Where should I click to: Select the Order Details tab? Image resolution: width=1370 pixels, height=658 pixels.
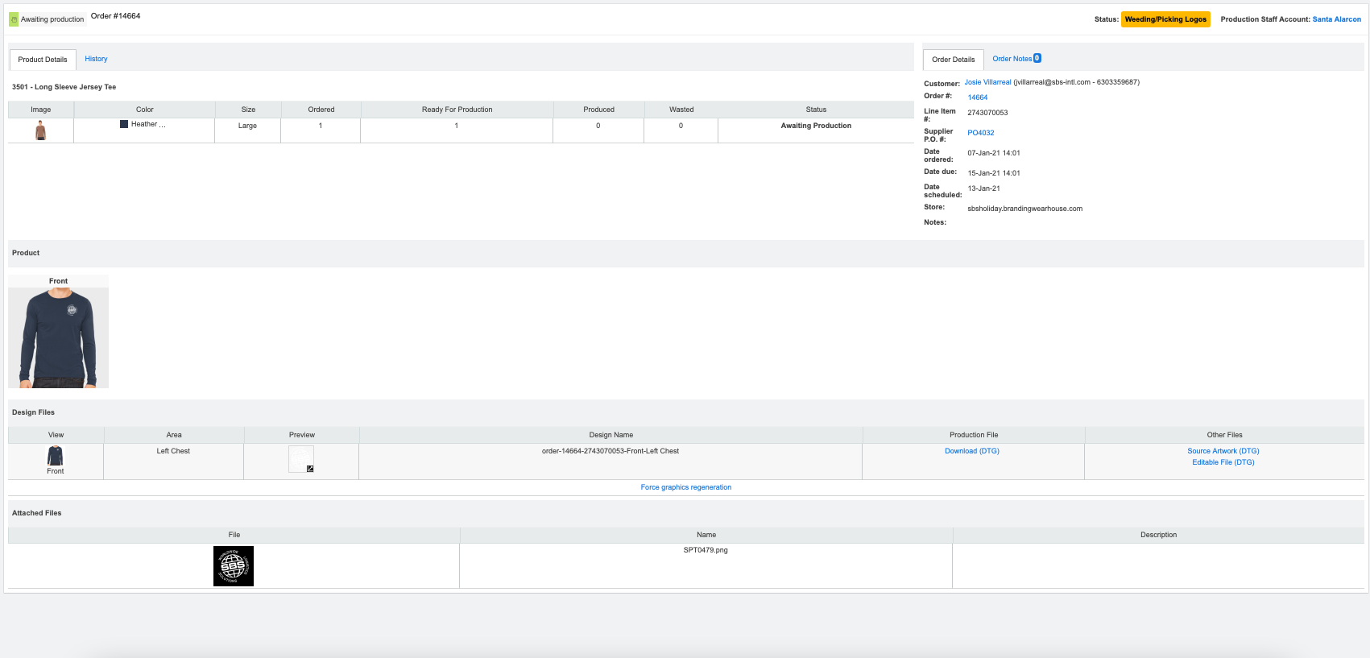(x=953, y=60)
